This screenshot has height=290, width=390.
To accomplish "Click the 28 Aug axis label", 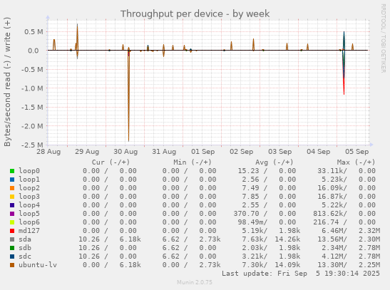I will [x=48, y=152].
